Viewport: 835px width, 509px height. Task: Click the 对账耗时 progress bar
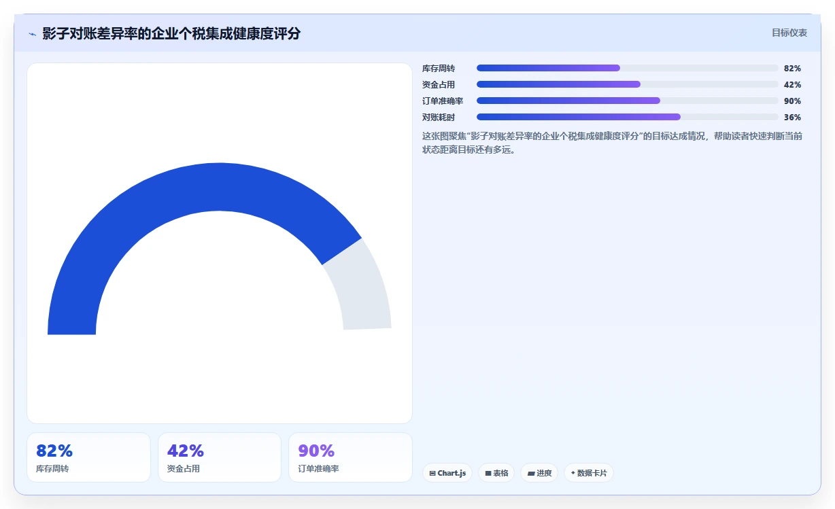coord(627,117)
